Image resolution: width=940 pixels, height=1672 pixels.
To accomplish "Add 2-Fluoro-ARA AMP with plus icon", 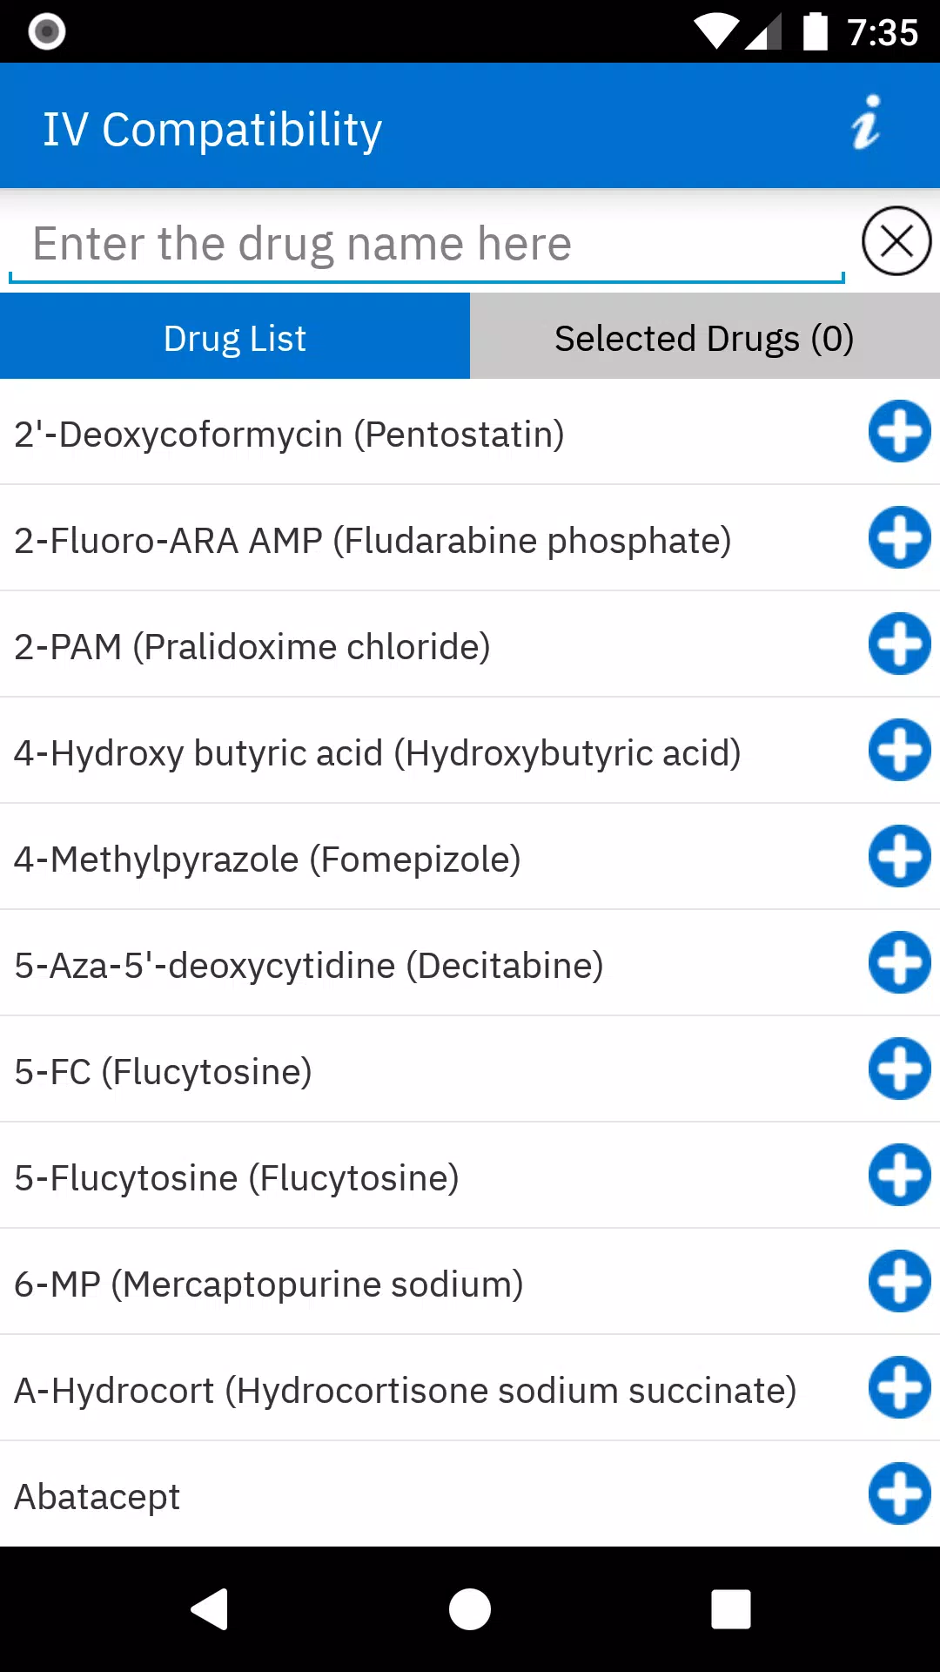I will pyautogui.click(x=899, y=538).
